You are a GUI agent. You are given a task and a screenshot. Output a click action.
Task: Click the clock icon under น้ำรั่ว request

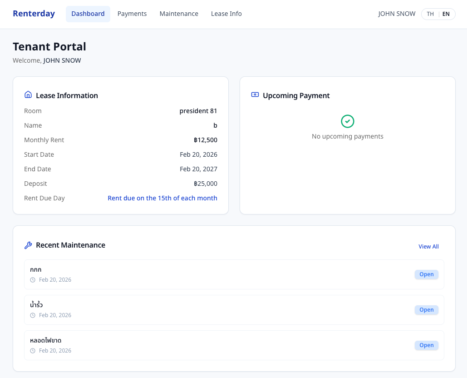33,315
